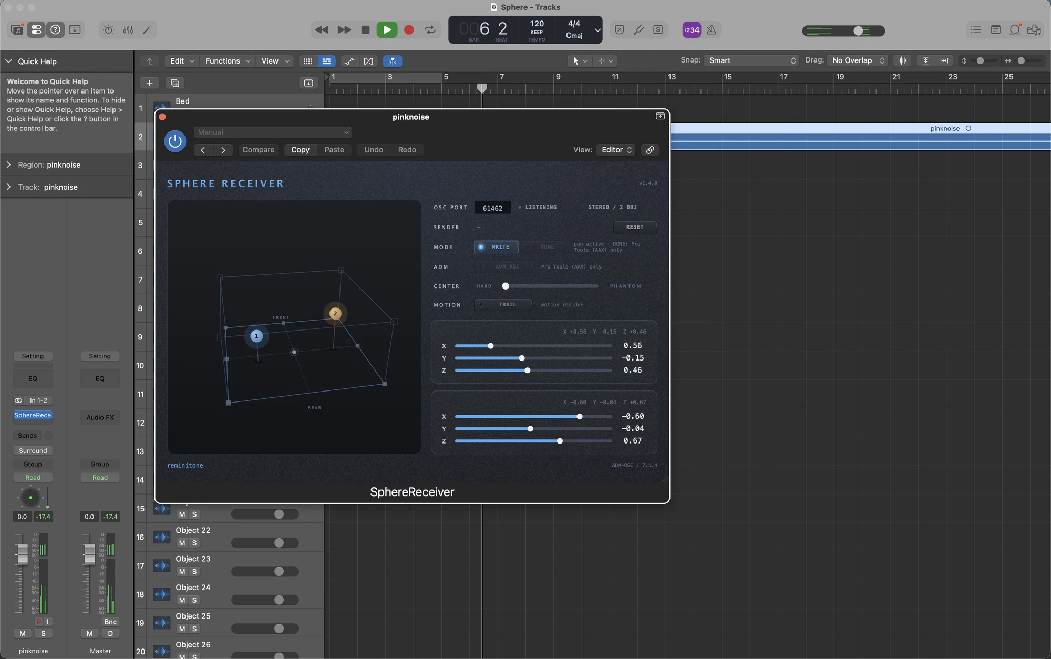
Task: Open the Manual preset dropdown
Action: (272, 132)
